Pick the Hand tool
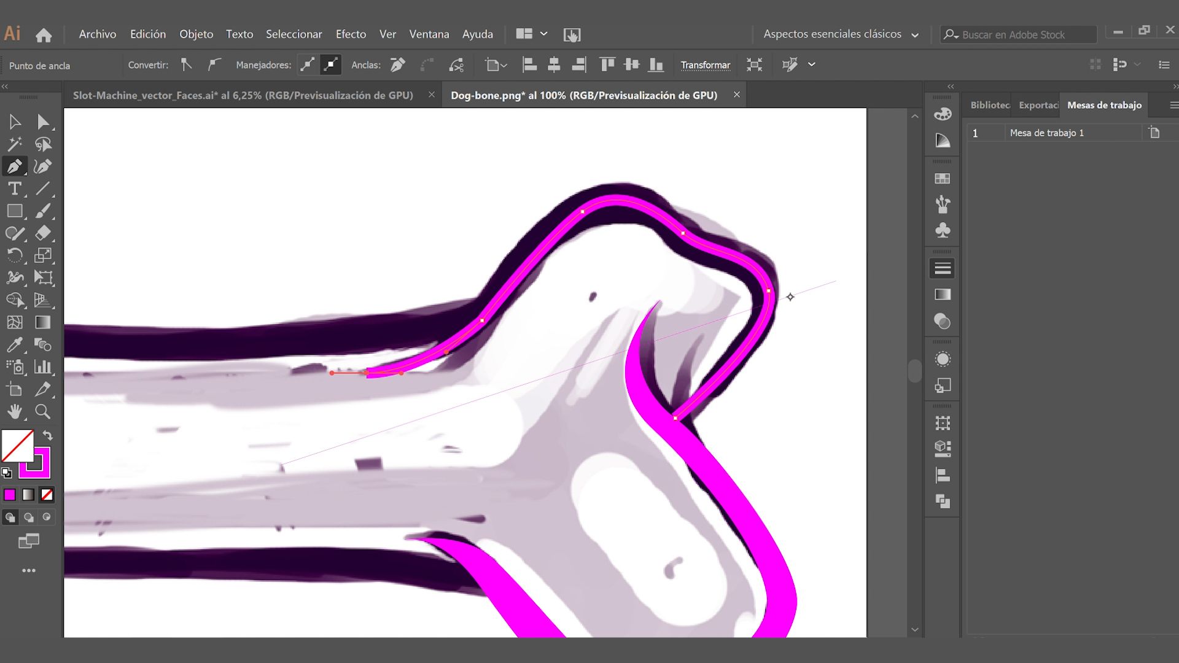This screenshot has height=663, width=1179. 15,411
